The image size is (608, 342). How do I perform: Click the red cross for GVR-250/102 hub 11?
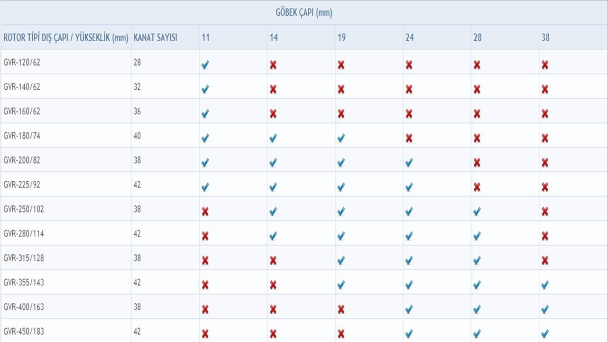tap(205, 212)
